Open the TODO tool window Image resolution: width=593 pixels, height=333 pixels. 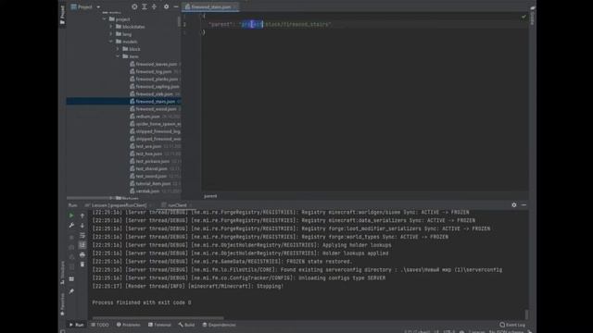click(x=100, y=325)
